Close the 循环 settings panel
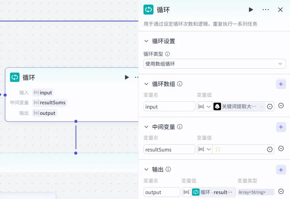The image size is (290, 199). coord(280,10)
